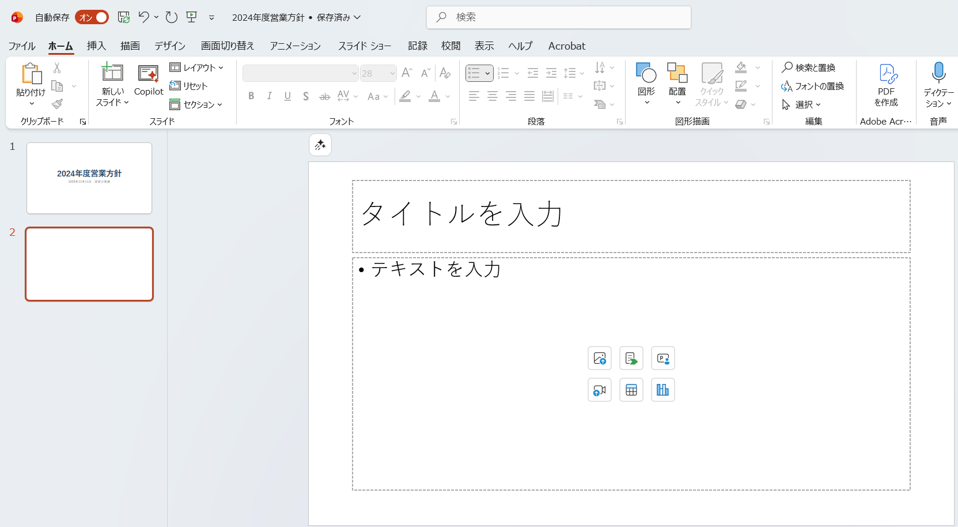Viewport: 958px width, 527px height.
Task: Insert a chart via placeholder icon
Action: click(x=662, y=390)
